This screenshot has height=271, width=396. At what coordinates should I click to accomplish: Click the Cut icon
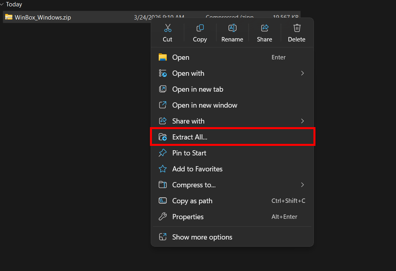pos(167,28)
